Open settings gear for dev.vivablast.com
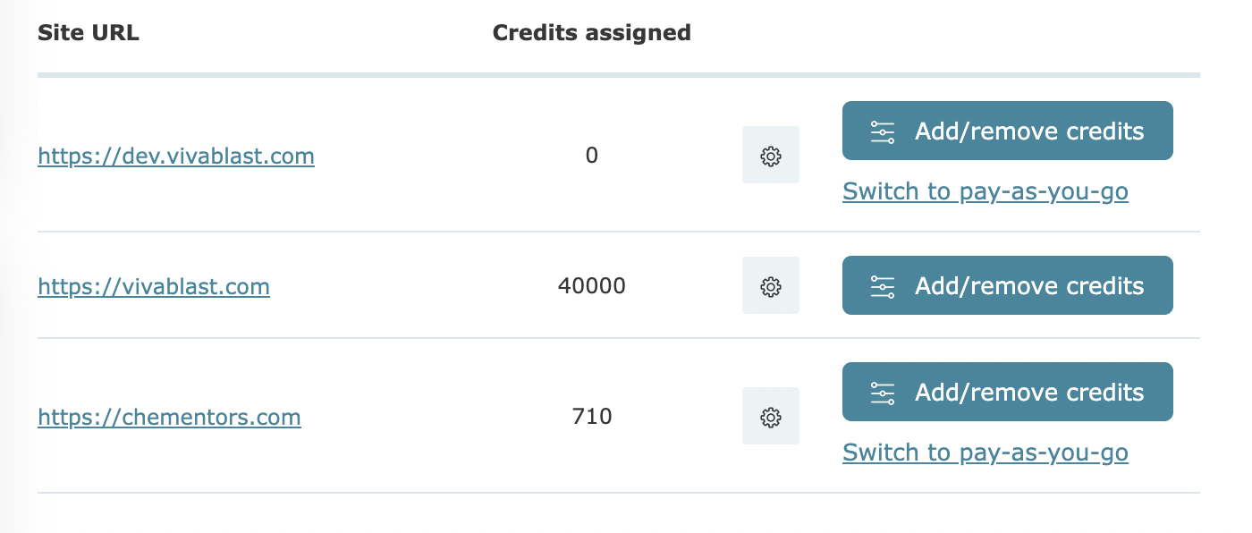The width and height of the screenshot is (1252, 533). 771,155
